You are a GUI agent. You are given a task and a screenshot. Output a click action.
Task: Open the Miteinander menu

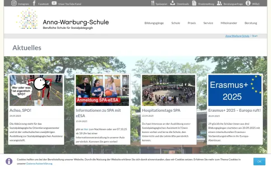[229, 23]
